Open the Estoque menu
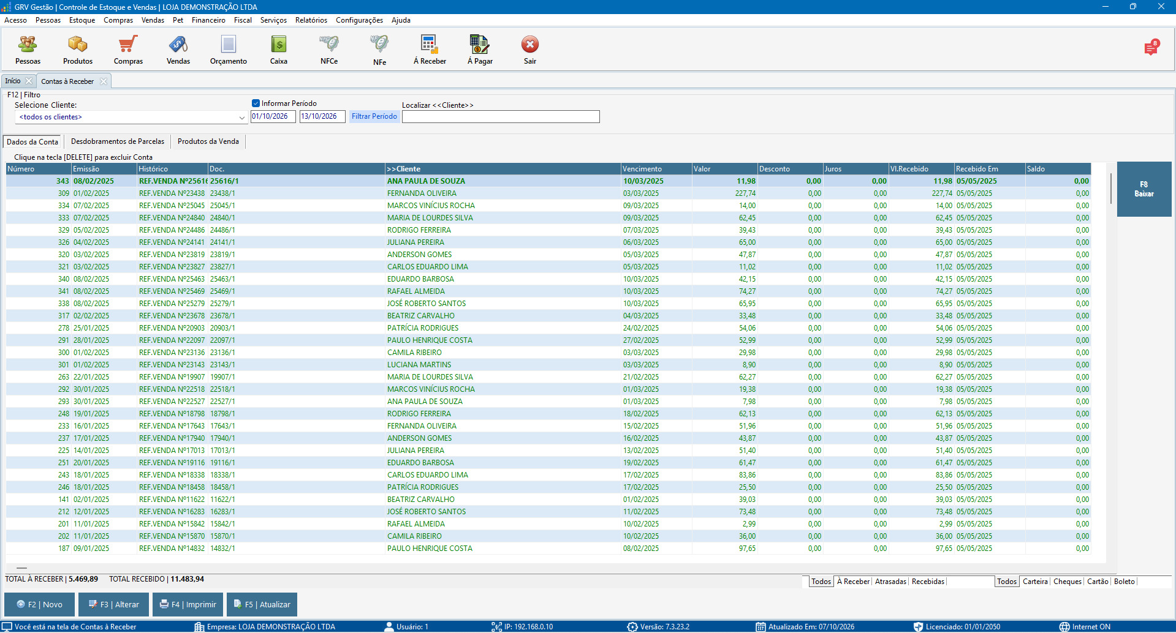 [82, 20]
